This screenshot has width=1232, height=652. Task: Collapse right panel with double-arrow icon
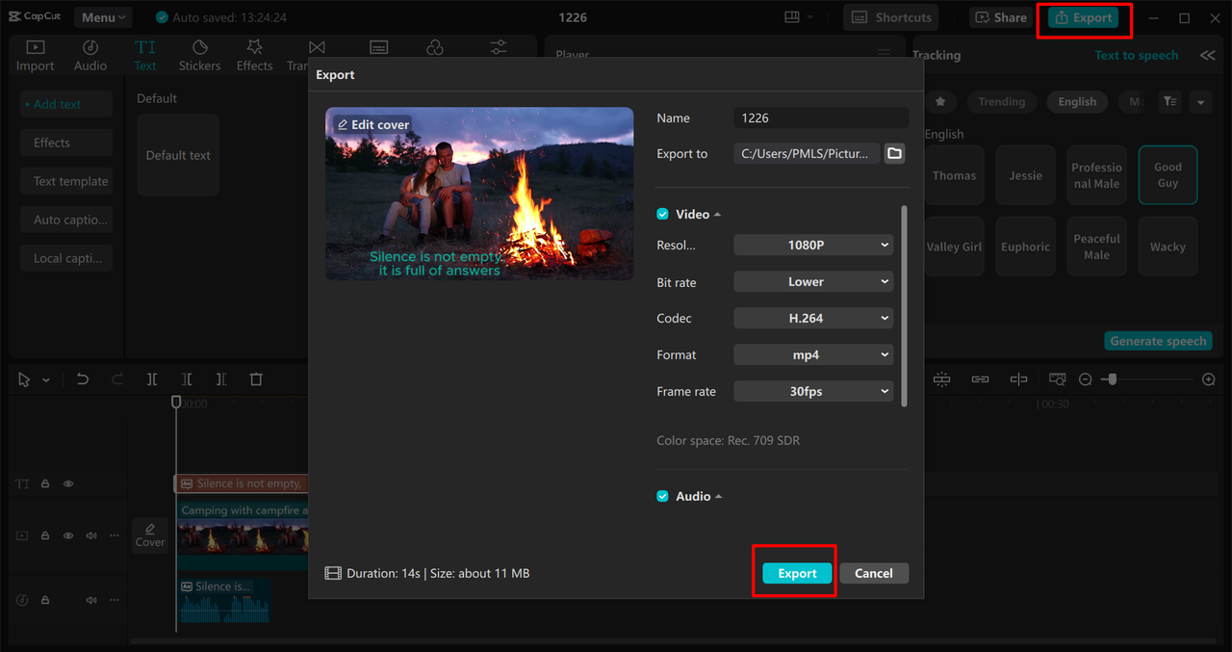coord(1207,56)
